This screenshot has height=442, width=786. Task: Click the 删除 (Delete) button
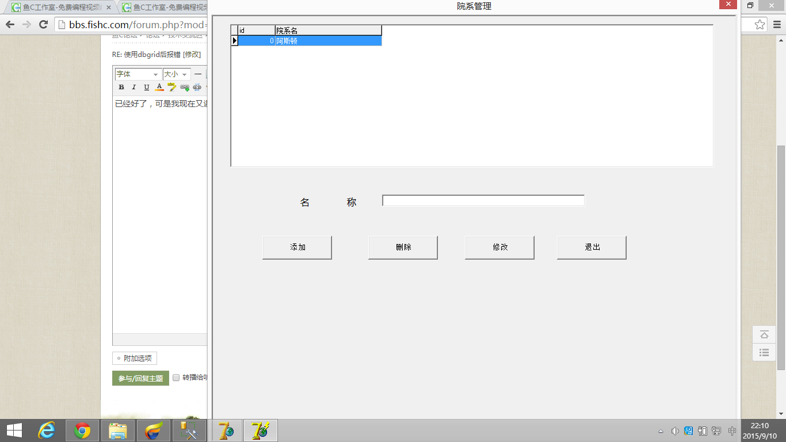403,247
